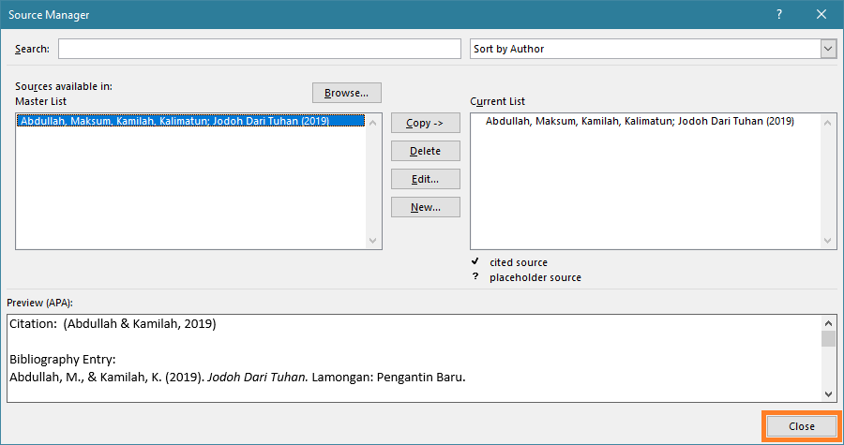Open the Sort by Author dropdown
844x445 pixels.
[828, 49]
